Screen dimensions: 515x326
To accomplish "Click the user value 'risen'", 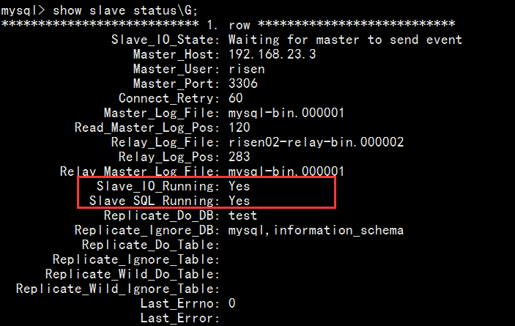I will point(246,69).
